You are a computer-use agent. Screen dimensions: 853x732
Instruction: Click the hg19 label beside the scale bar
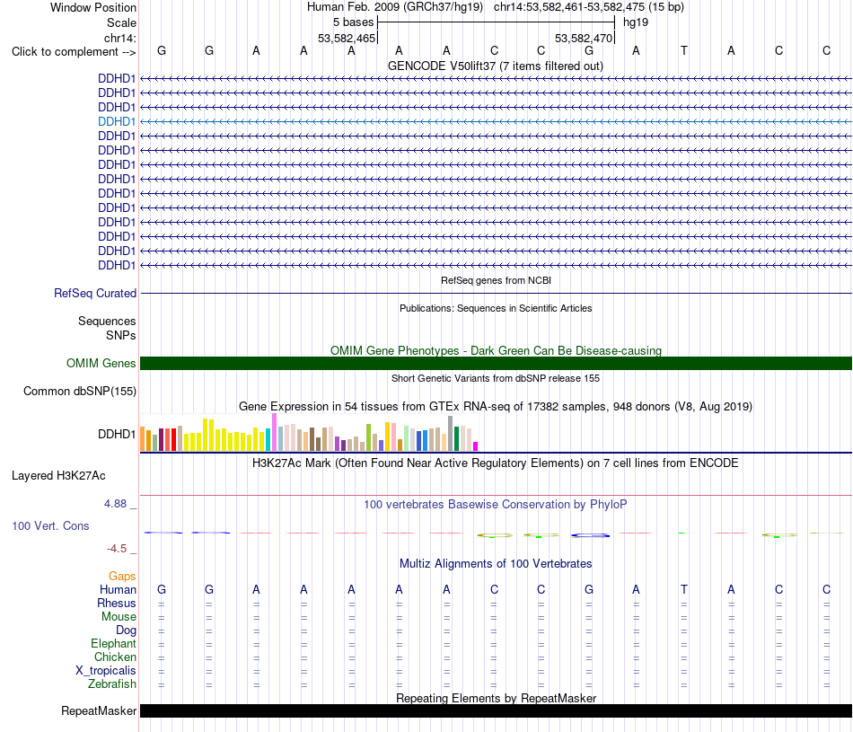(636, 22)
